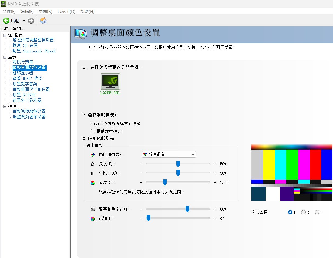Viewport: 333px width, 258px height.
Task: Go to 更改分辨率 page
Action: tap(23, 62)
